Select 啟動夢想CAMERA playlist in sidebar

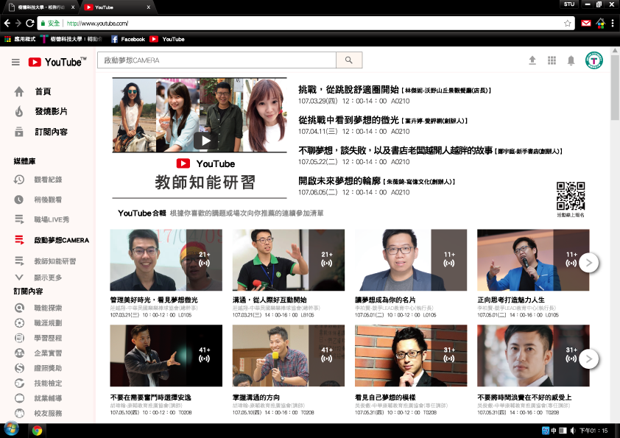pos(52,240)
